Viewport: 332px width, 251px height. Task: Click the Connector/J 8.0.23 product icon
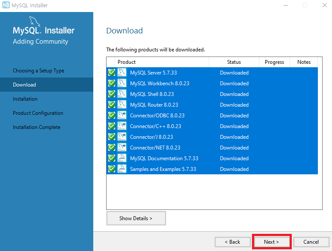[x=122, y=137]
